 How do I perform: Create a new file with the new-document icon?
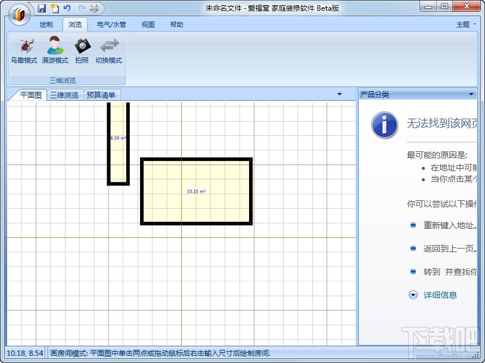[55, 8]
